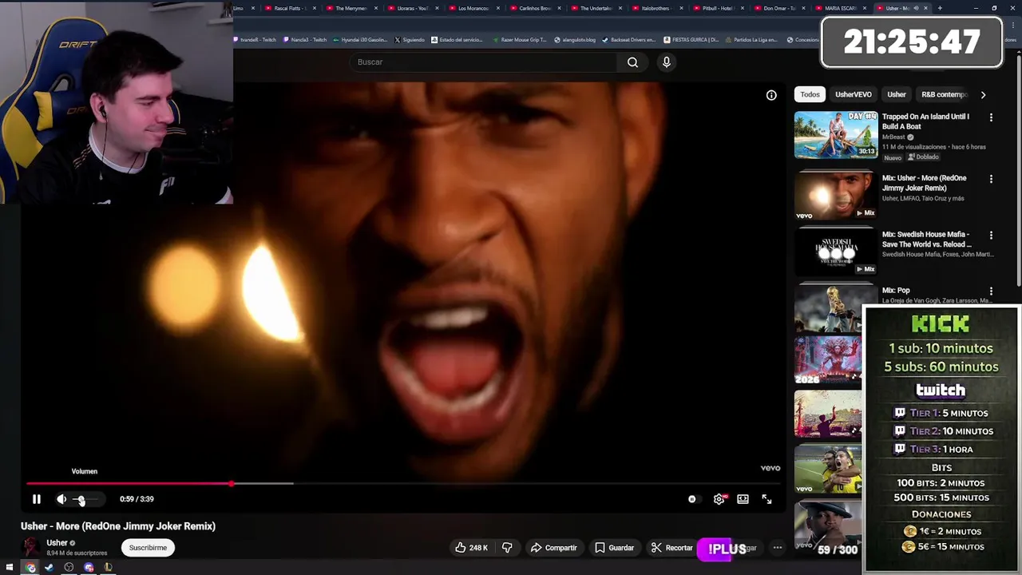Switch to Italobrothers browser tab
This screenshot has height=575, width=1022.
656,8
